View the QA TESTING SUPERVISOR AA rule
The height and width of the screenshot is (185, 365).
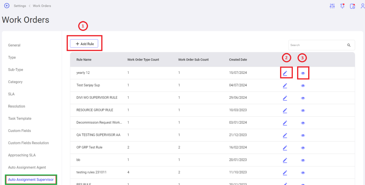(x=303, y=135)
